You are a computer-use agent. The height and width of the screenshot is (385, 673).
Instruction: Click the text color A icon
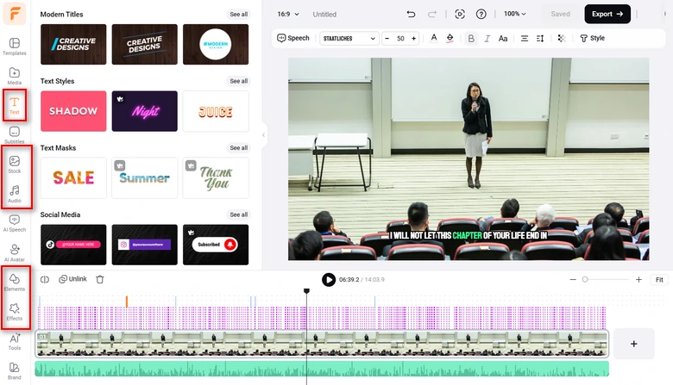pos(434,38)
